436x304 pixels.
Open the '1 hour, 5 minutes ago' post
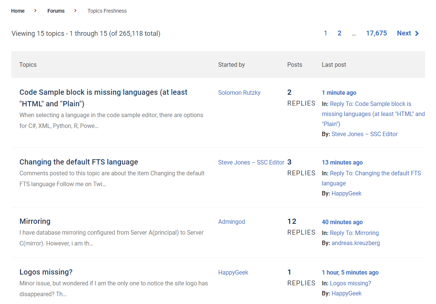point(350,272)
